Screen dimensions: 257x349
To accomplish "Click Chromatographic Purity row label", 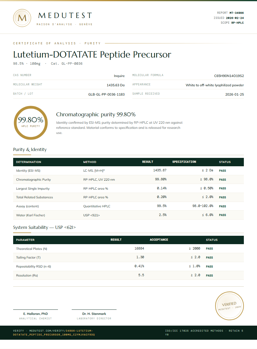I will pos(33,180).
